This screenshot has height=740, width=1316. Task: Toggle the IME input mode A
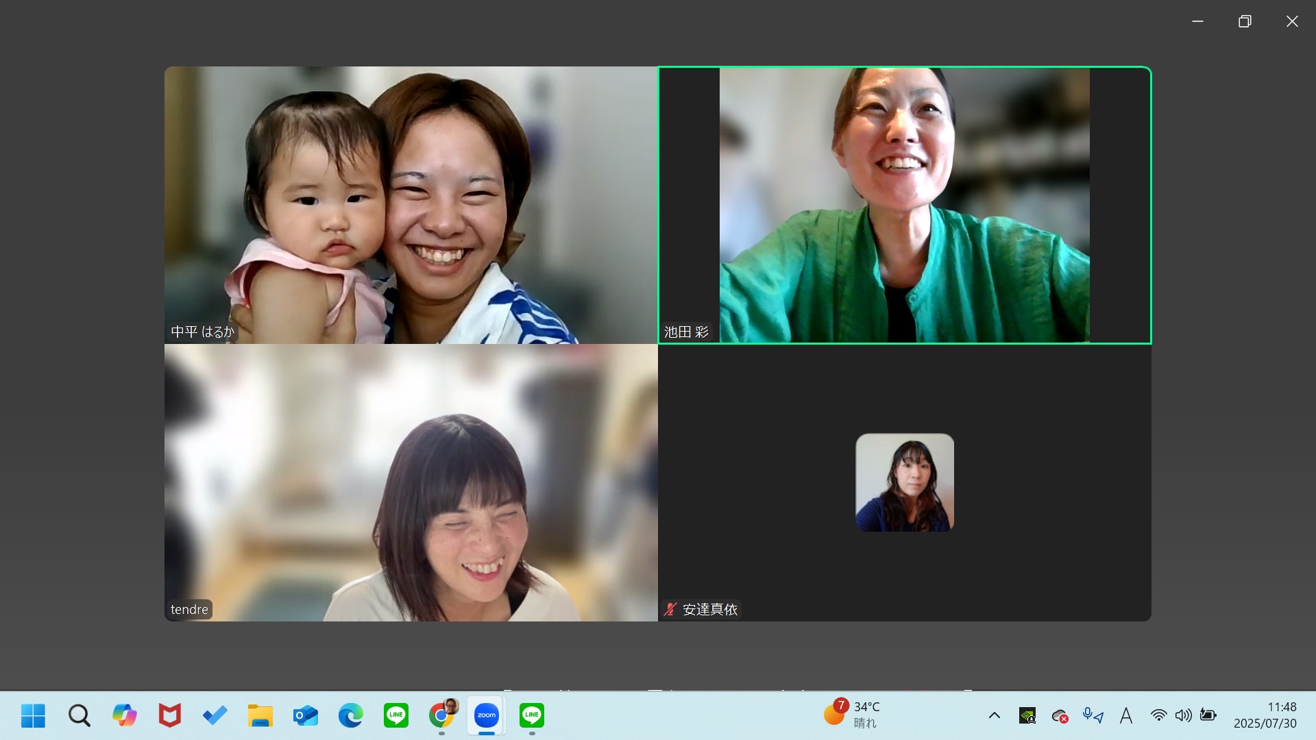coord(1125,715)
